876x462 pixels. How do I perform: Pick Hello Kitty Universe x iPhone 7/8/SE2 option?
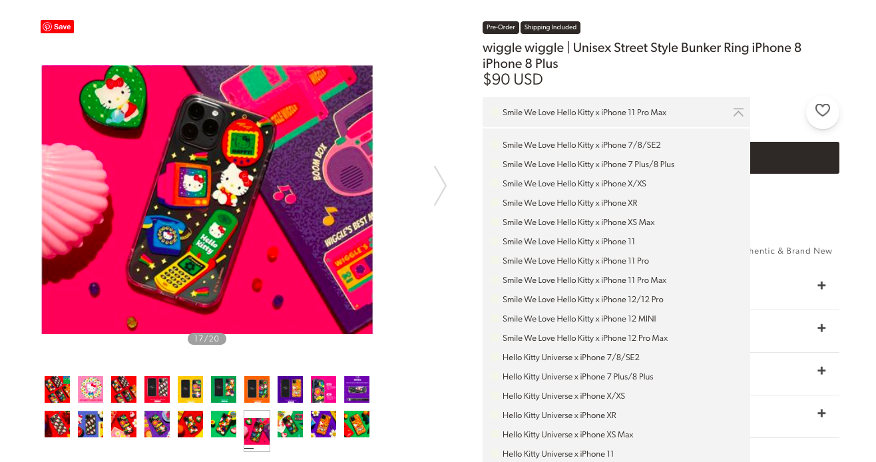[616, 357]
